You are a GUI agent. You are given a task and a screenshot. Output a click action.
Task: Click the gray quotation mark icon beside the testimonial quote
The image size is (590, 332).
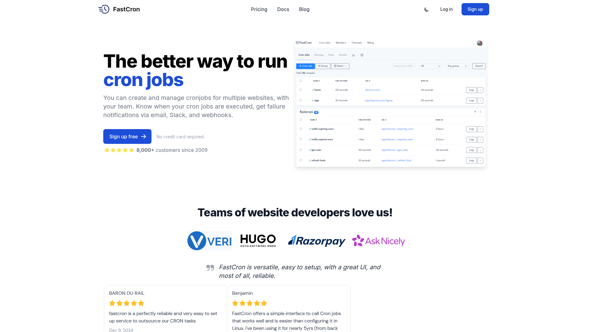210,268
